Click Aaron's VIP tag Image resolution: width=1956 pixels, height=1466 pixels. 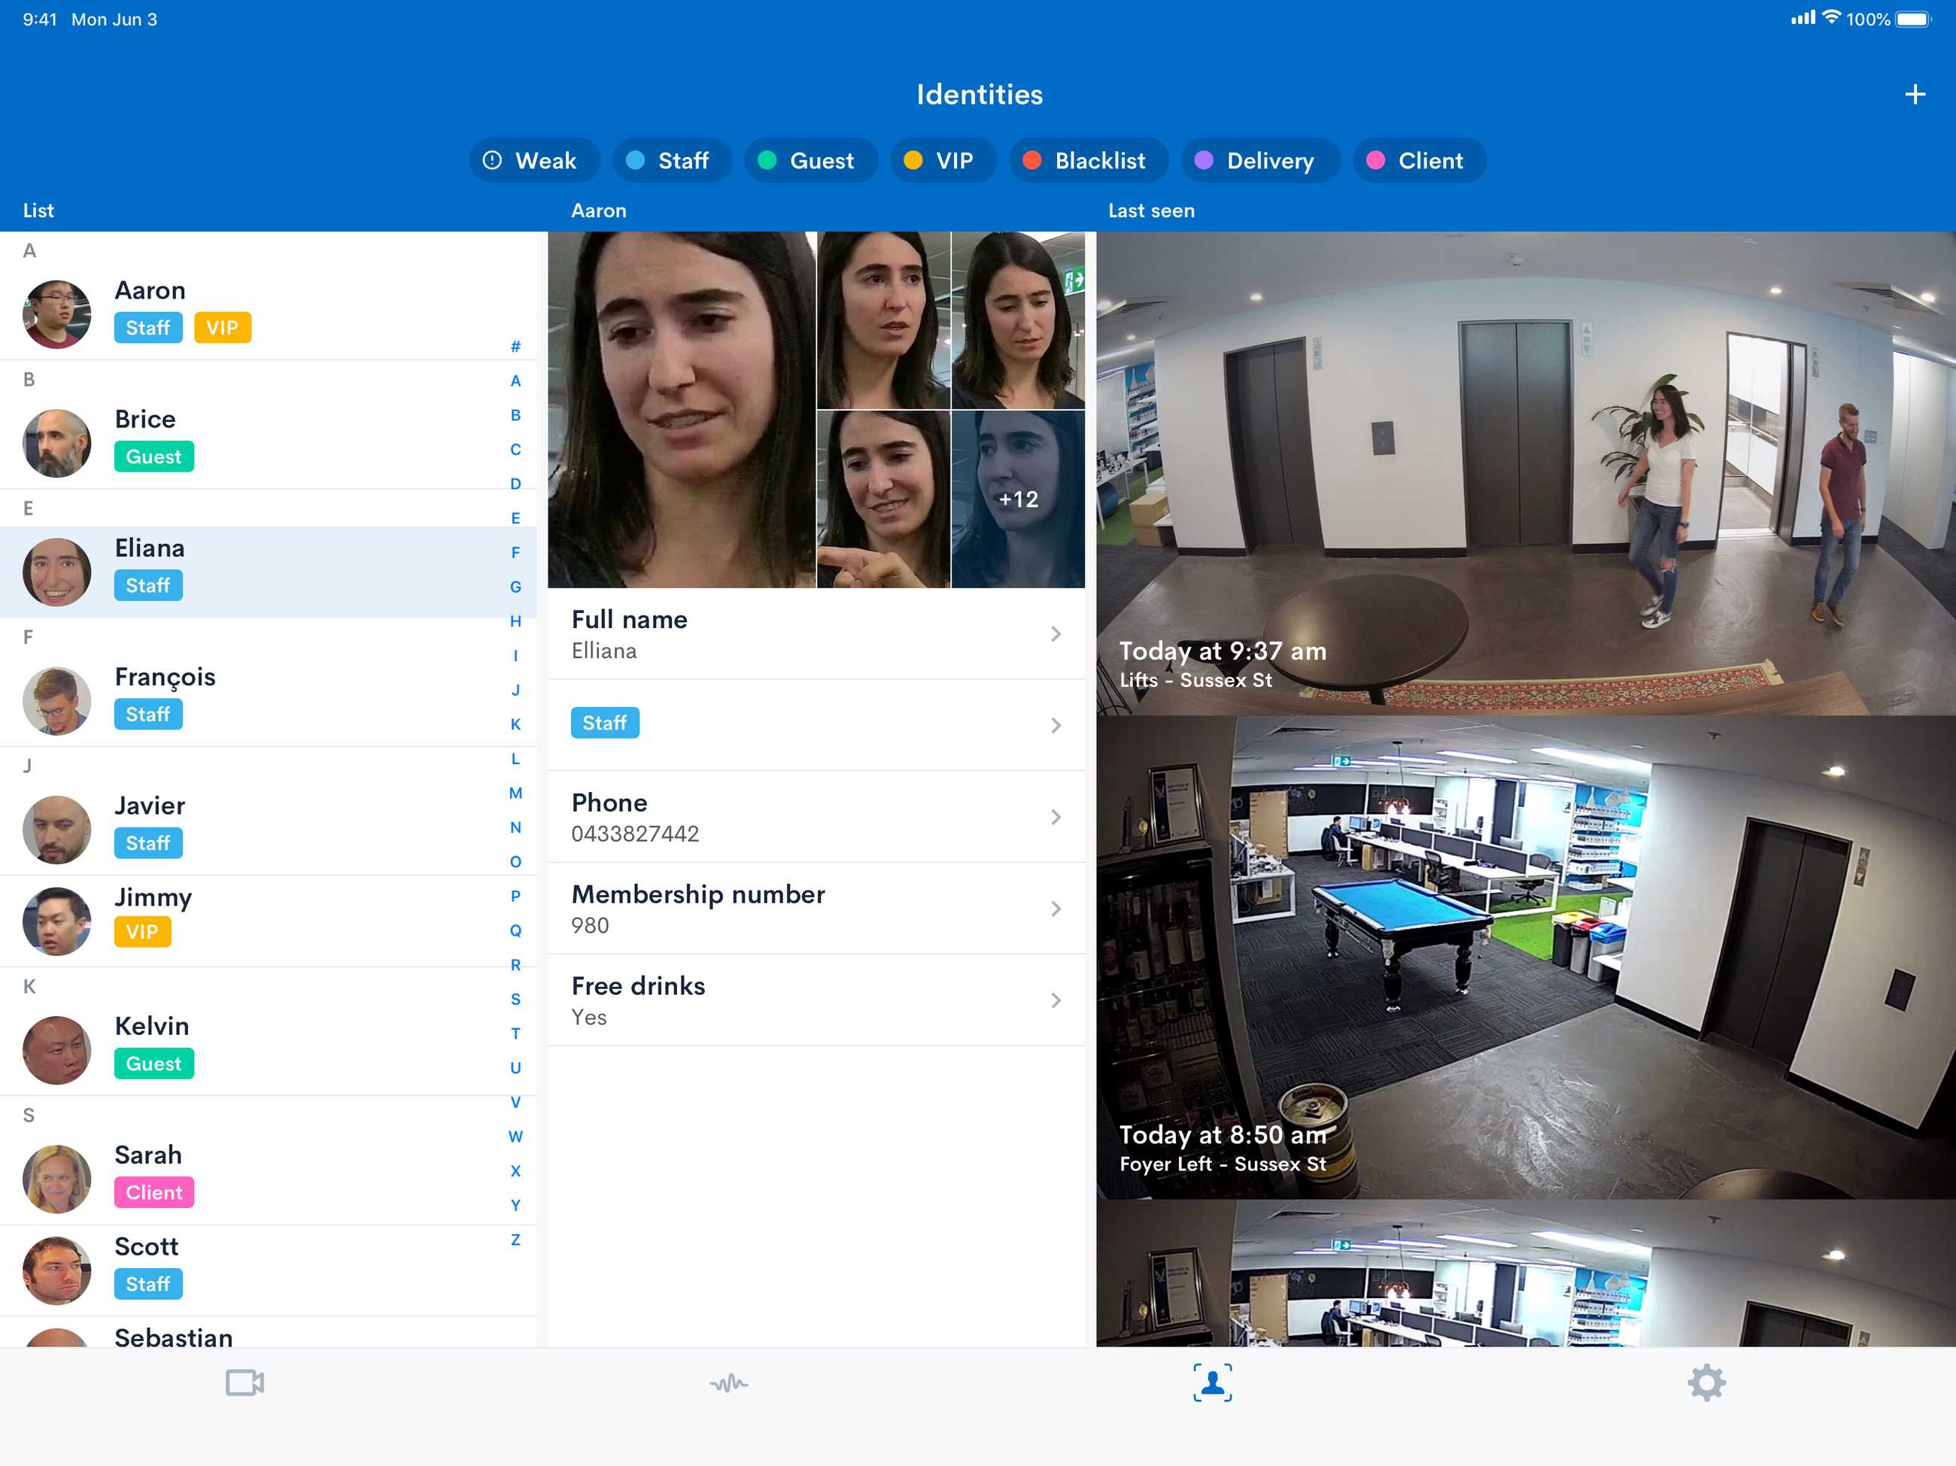pos(223,328)
